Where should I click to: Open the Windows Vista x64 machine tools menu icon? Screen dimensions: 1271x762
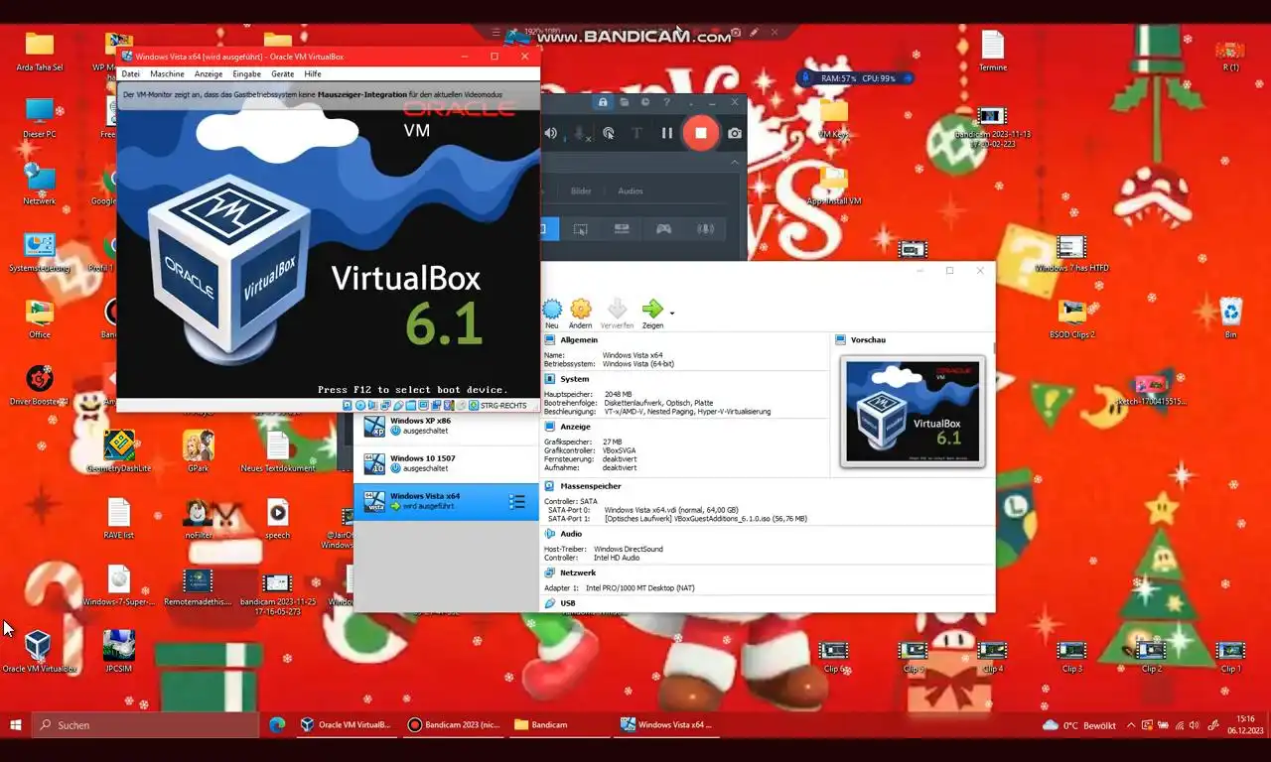(517, 502)
